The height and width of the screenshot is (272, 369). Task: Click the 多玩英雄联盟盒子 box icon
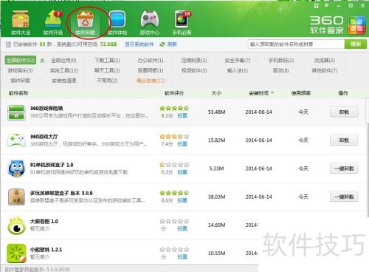pyautogui.click(x=16, y=197)
